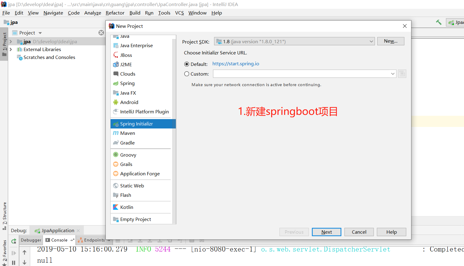Open https://start.spring.io link
The height and width of the screenshot is (266, 464).
(x=236, y=64)
